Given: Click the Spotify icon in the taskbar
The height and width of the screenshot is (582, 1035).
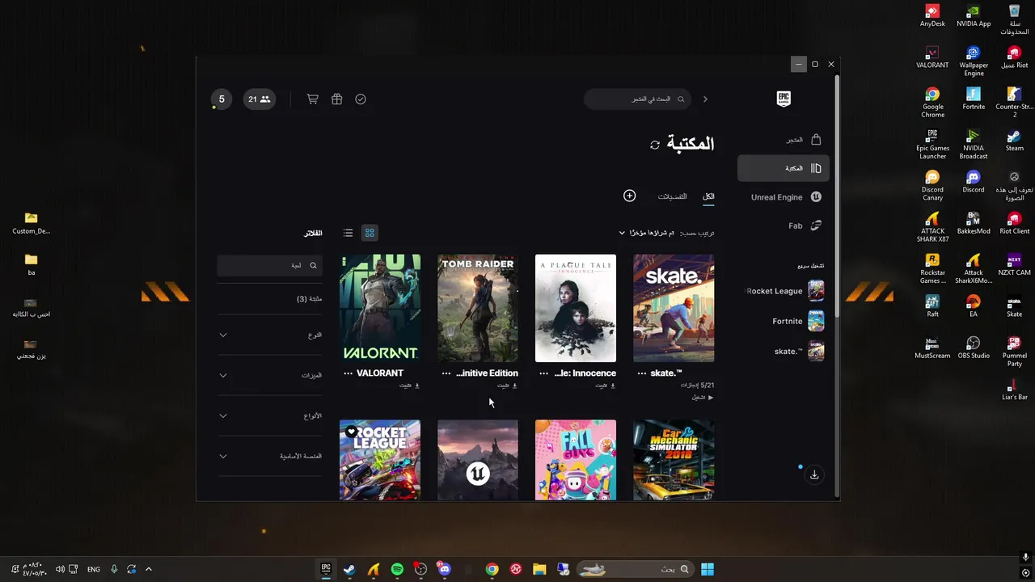Looking at the screenshot, I should click(x=397, y=569).
